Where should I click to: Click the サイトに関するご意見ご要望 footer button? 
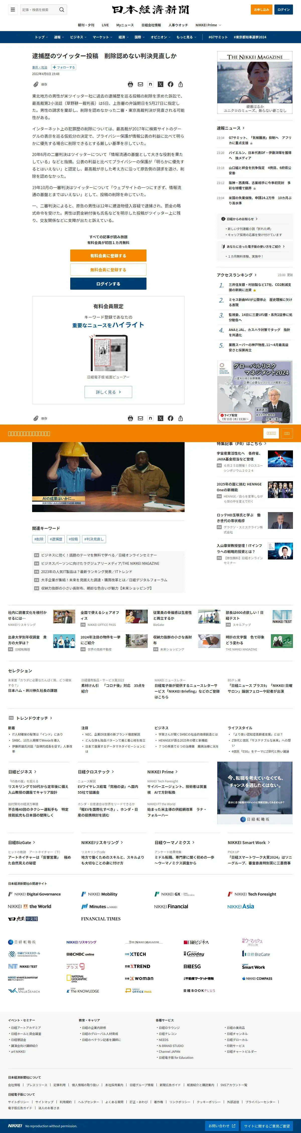tap(267, 1125)
